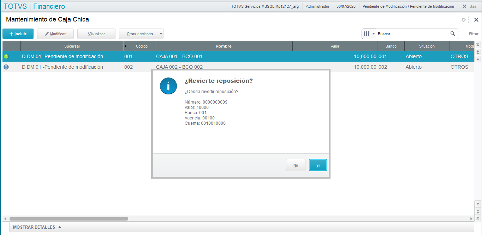Image resolution: width=482 pixels, height=235 pixels.
Task: Close the Mantenimiento de Caja Chica screen
Action: pyautogui.click(x=476, y=20)
